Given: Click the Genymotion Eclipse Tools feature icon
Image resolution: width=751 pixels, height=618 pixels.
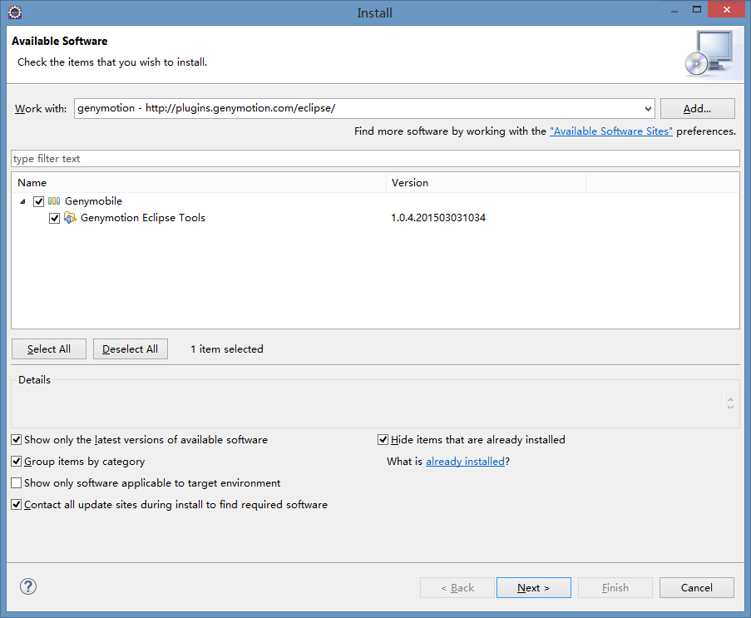Looking at the screenshot, I should pyautogui.click(x=70, y=217).
